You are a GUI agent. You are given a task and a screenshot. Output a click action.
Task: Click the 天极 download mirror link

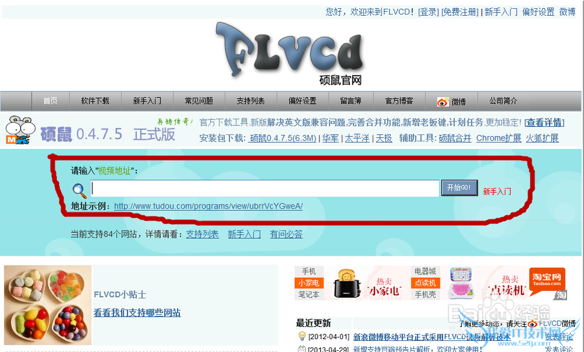(384, 138)
